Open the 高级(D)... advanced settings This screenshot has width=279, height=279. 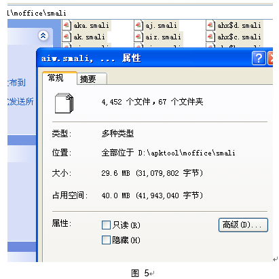click(x=243, y=225)
